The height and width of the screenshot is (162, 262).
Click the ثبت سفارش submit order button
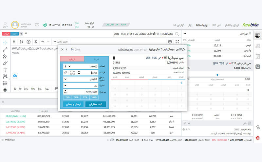point(96,104)
